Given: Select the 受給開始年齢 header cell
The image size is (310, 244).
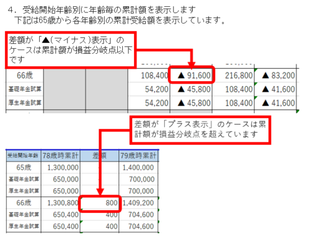Looking at the screenshot, I should (24, 155).
